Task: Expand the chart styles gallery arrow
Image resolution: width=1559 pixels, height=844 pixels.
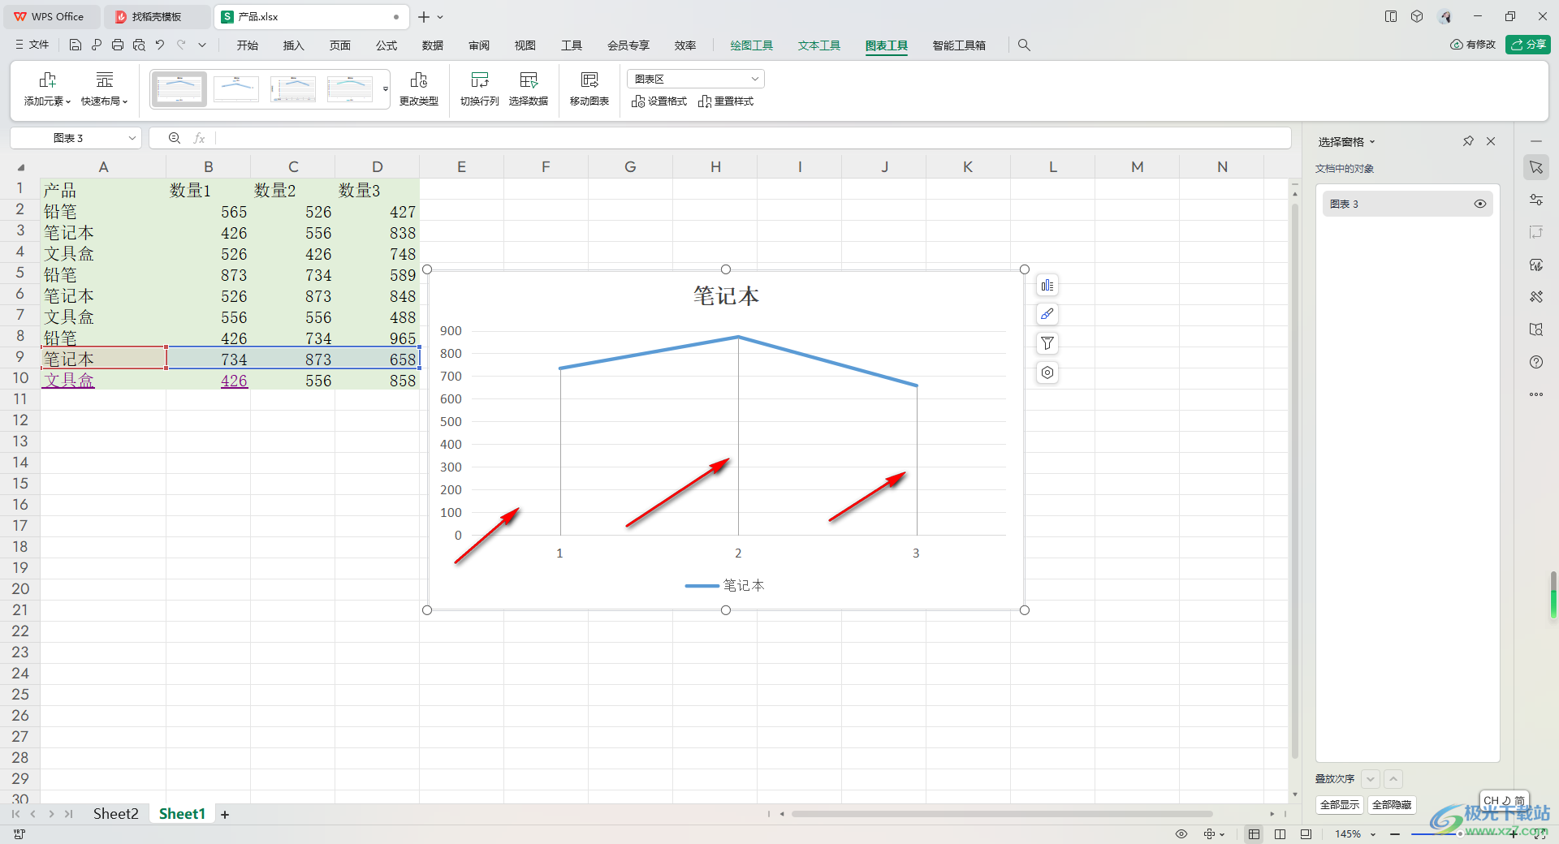Action: (x=386, y=89)
